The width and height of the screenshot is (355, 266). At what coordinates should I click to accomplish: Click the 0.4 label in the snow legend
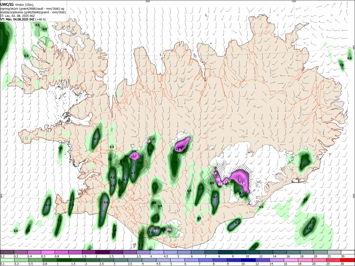30,256
